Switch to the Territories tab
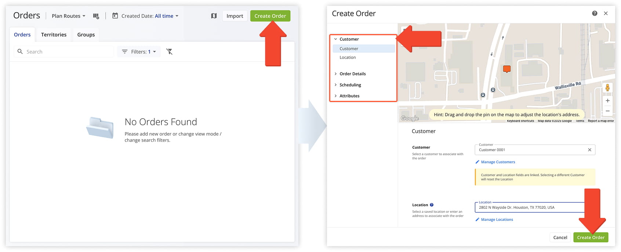Viewport: 621px width, 252px height. pos(54,34)
